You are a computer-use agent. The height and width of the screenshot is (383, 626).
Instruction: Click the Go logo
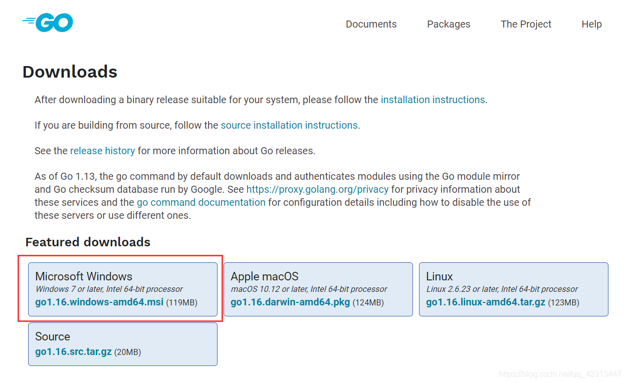click(48, 23)
